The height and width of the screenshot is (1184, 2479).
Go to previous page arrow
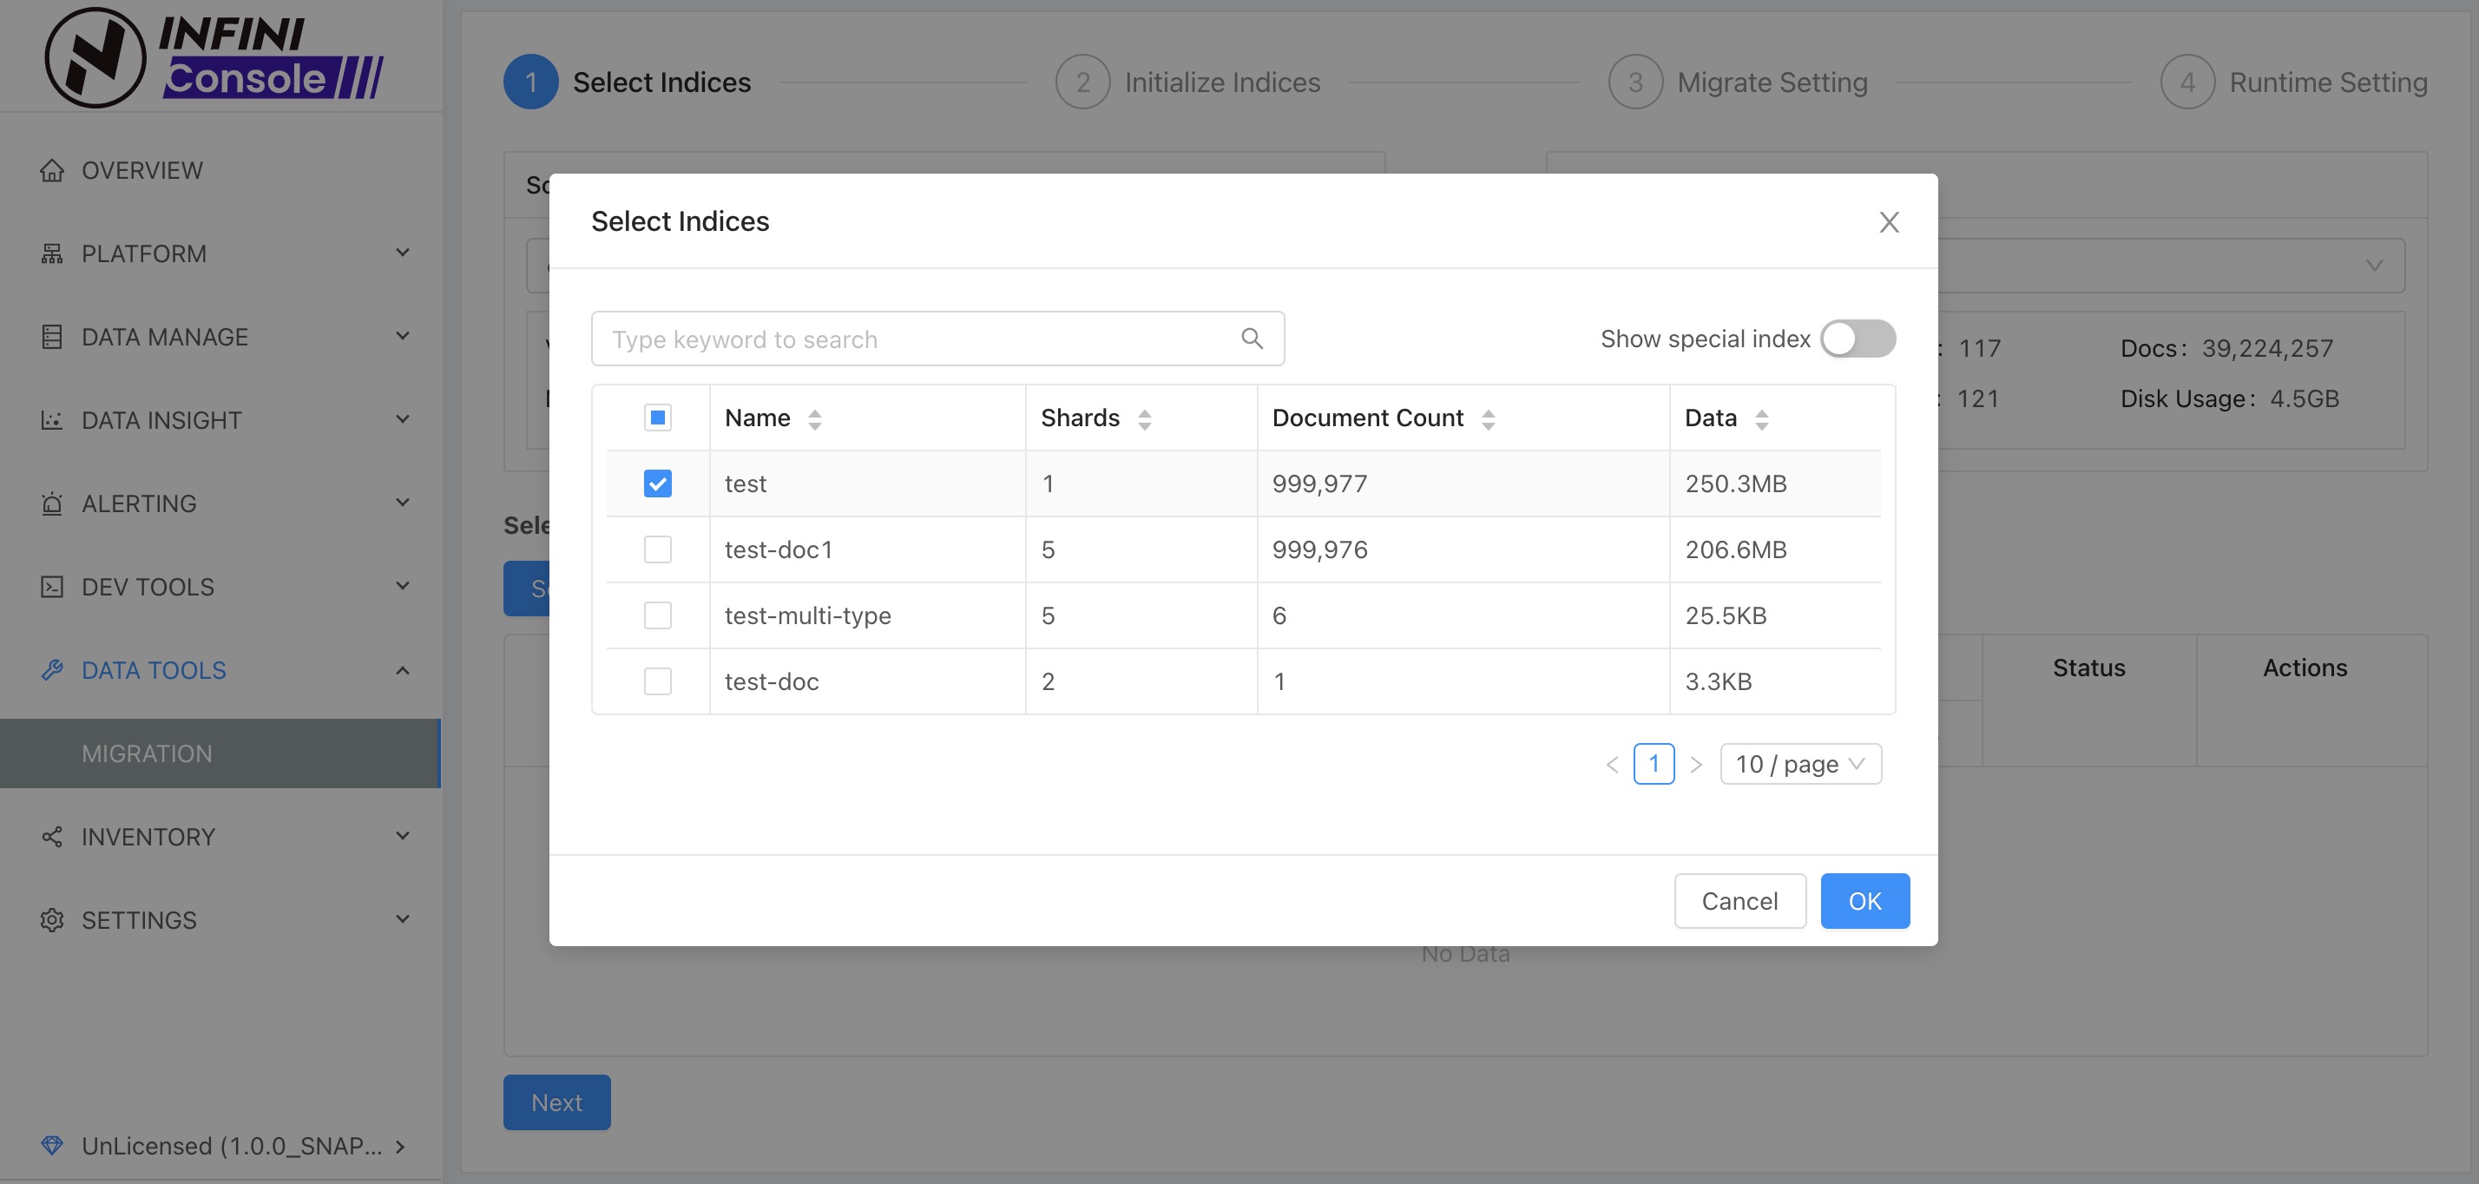click(x=1612, y=765)
